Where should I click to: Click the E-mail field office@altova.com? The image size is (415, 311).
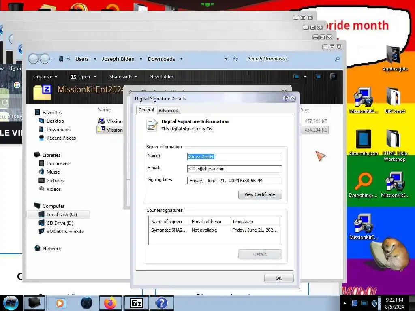point(234,169)
